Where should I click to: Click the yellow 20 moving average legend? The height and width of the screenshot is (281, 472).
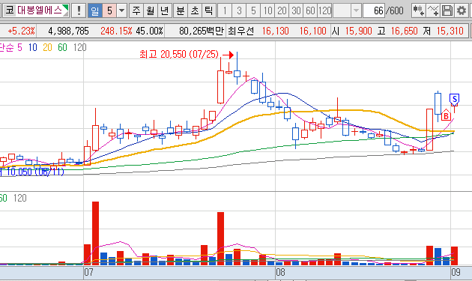coord(47,47)
